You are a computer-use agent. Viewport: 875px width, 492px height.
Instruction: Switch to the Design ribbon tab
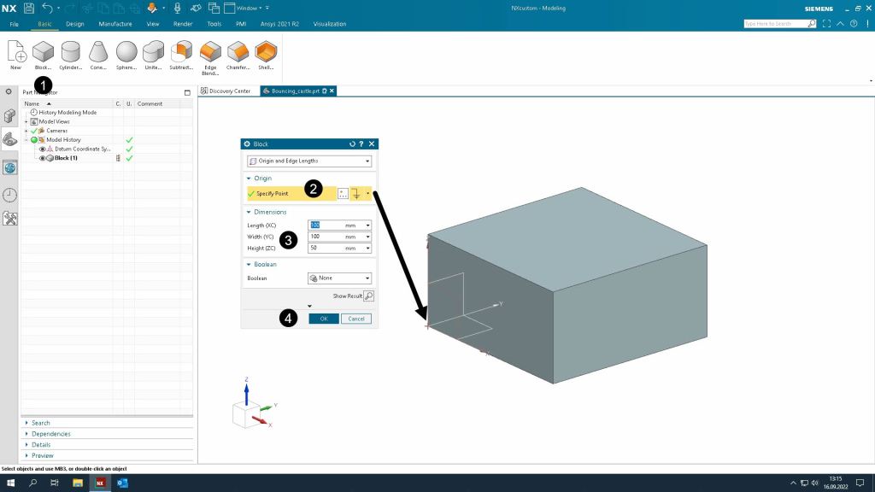point(75,24)
